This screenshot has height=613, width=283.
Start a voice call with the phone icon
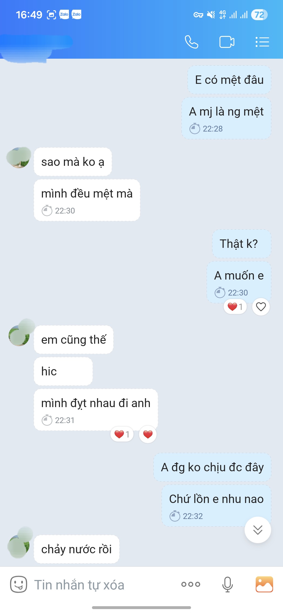(x=191, y=42)
